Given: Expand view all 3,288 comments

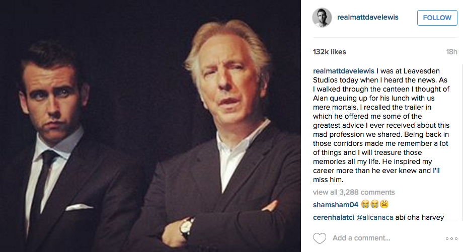Looking at the screenshot, I should click(x=354, y=192).
